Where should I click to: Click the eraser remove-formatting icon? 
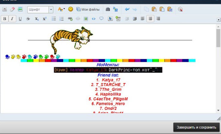pyautogui.click(x=13, y=10)
